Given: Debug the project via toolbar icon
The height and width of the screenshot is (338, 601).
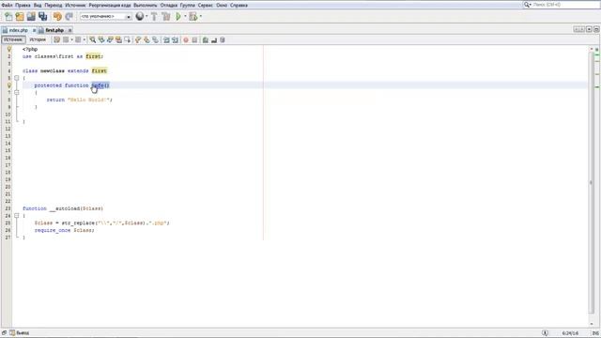Looking at the screenshot, I should pyautogui.click(x=193, y=17).
